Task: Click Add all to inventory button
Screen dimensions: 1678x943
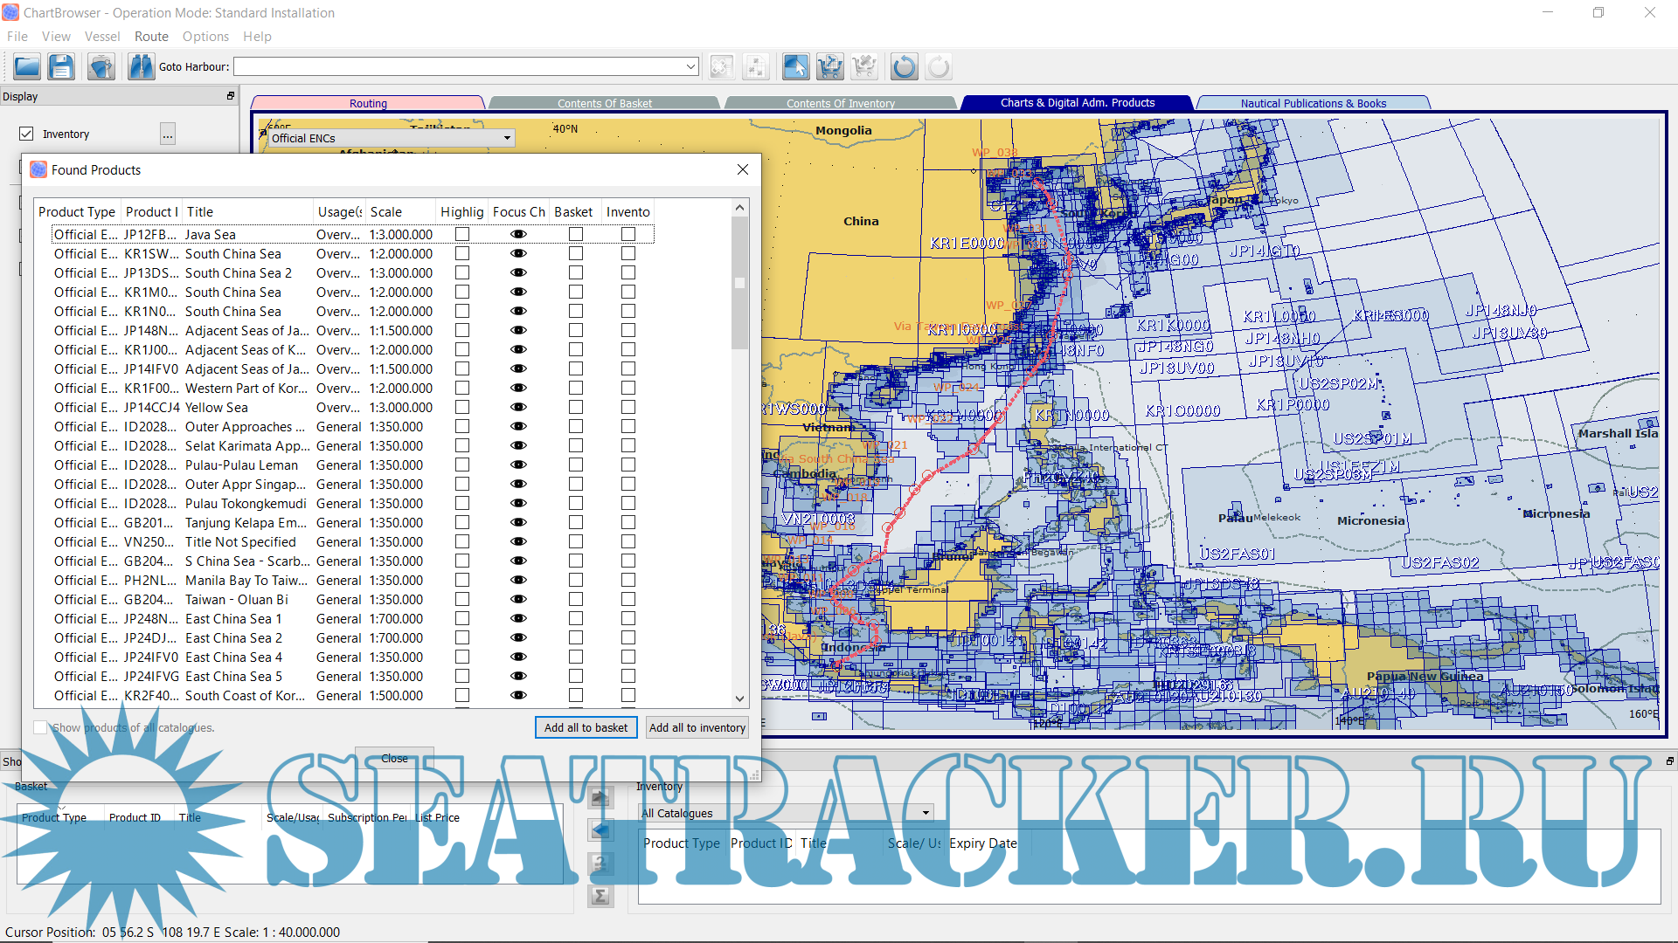Action: (x=697, y=727)
